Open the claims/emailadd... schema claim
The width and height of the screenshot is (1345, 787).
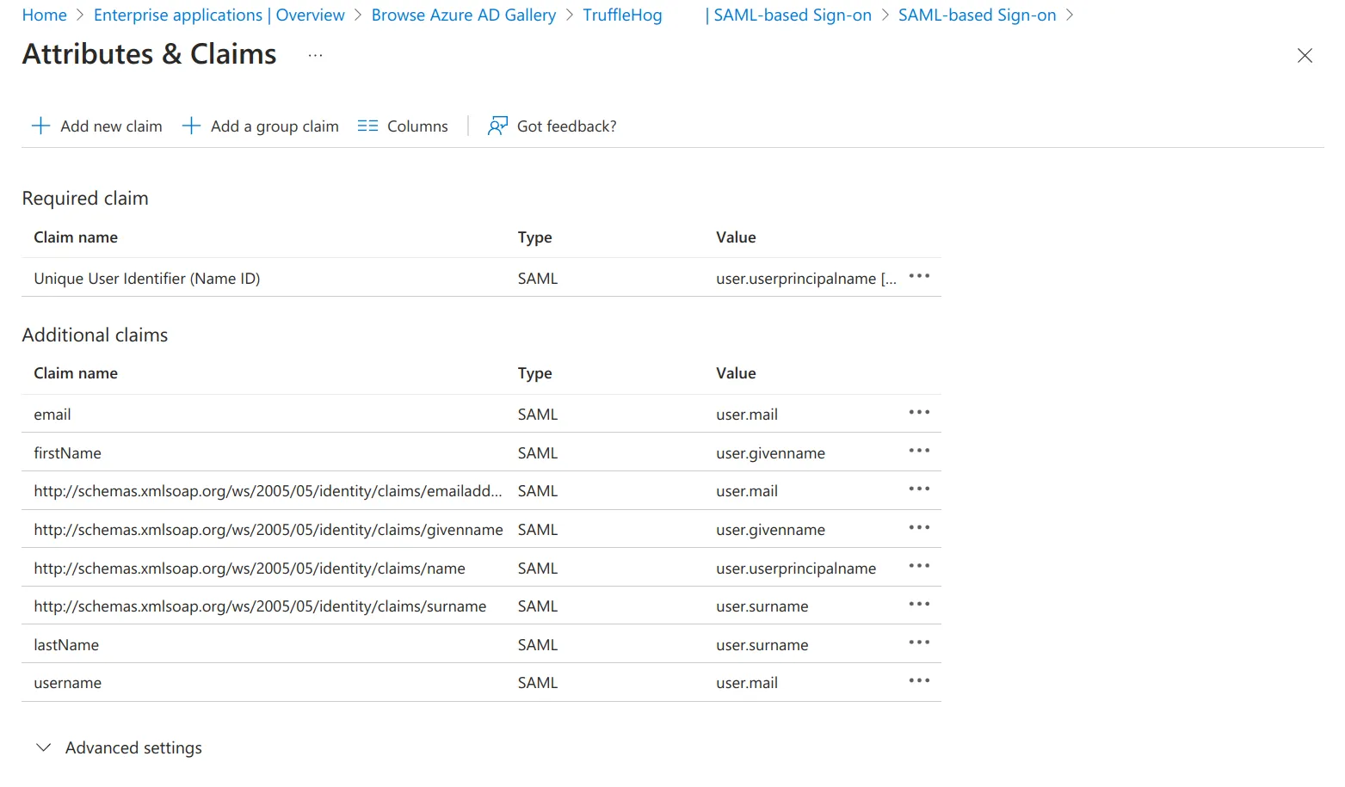268,491
